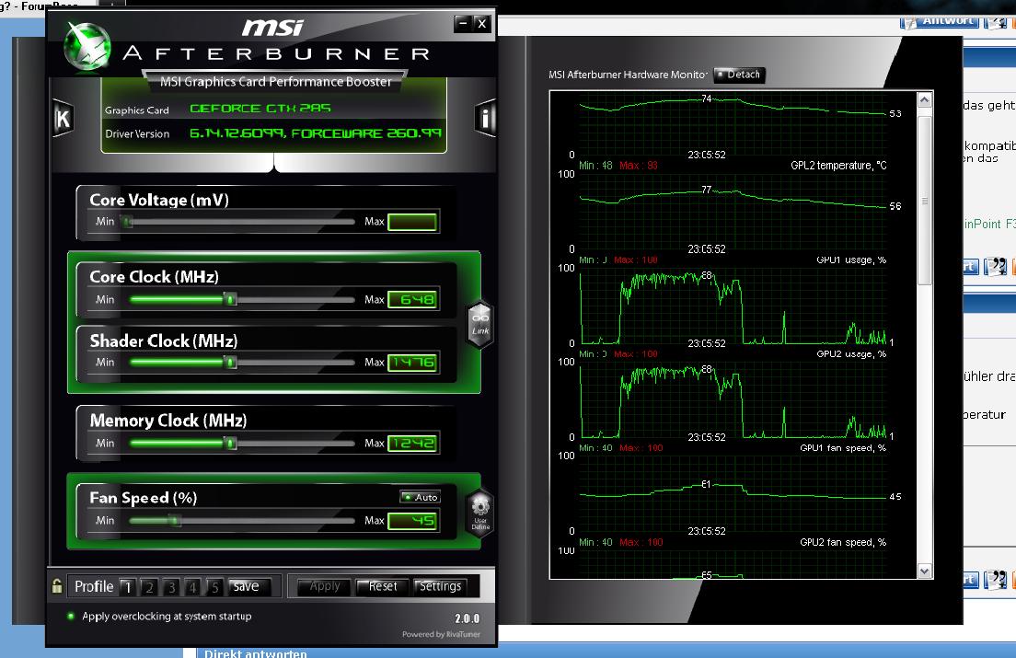The image size is (1016, 658).
Task: Click the profile Save button
Action: click(x=247, y=586)
